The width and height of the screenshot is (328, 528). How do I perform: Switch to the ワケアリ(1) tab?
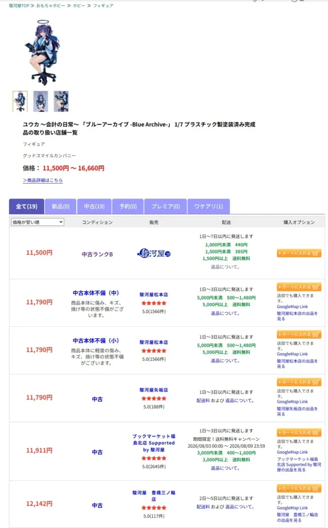pos(208,206)
